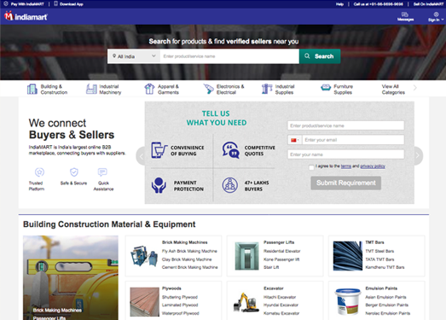Open the Sign In user icon
Image resolution: width=446 pixels, height=320 pixels.
(436, 15)
